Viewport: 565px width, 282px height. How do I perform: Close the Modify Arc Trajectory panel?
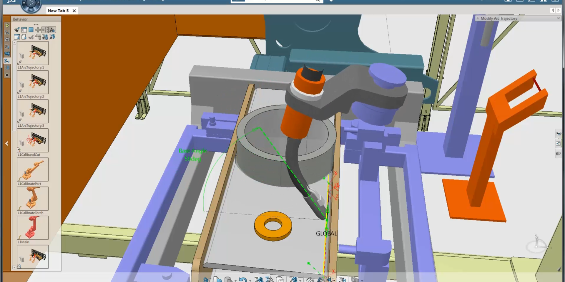(x=558, y=18)
